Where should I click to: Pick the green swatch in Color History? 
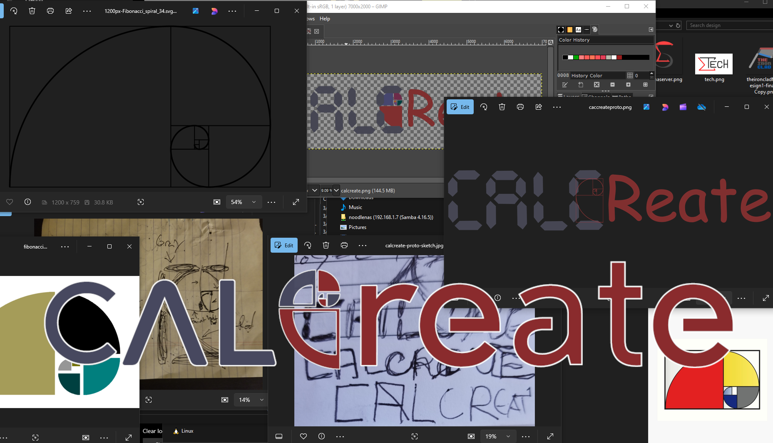click(x=576, y=57)
